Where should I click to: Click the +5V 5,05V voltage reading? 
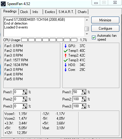(16, 128)
